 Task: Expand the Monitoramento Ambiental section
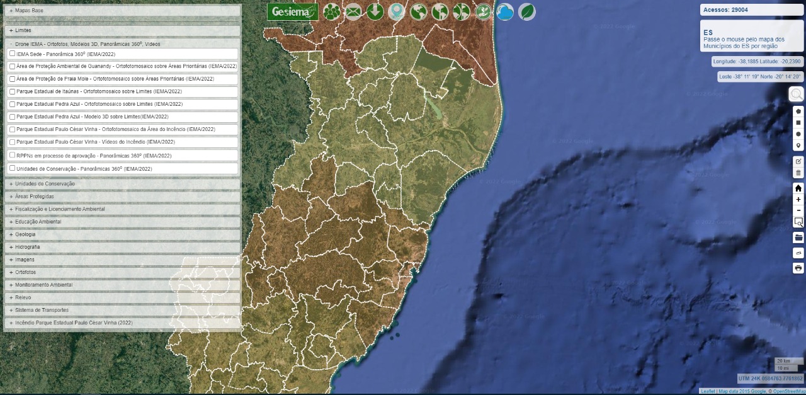pyautogui.click(x=122, y=285)
